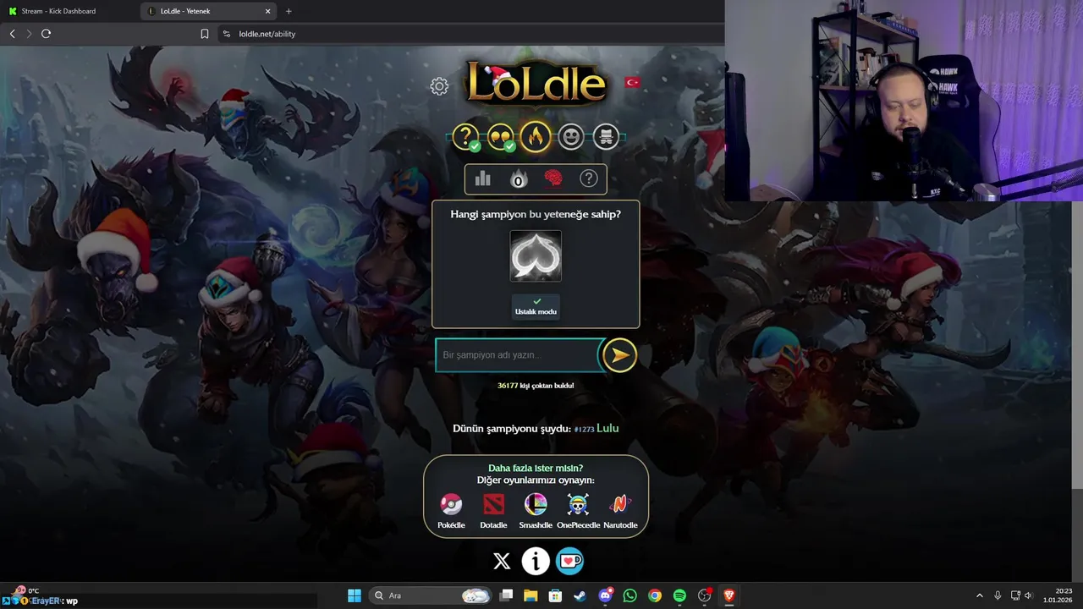Open the Dotadle game link

pos(493,511)
